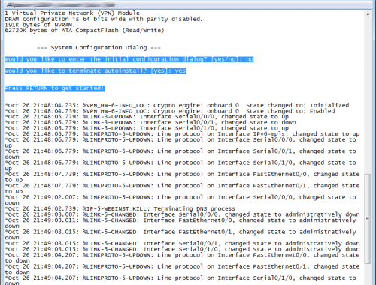
Task: Click the 21:48:06.779 LINEPROTO Serial0/0/1 line
Action: 180,154
